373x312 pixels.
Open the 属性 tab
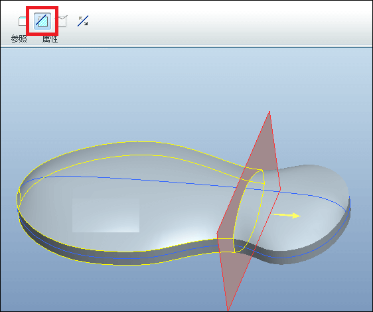click(x=50, y=39)
